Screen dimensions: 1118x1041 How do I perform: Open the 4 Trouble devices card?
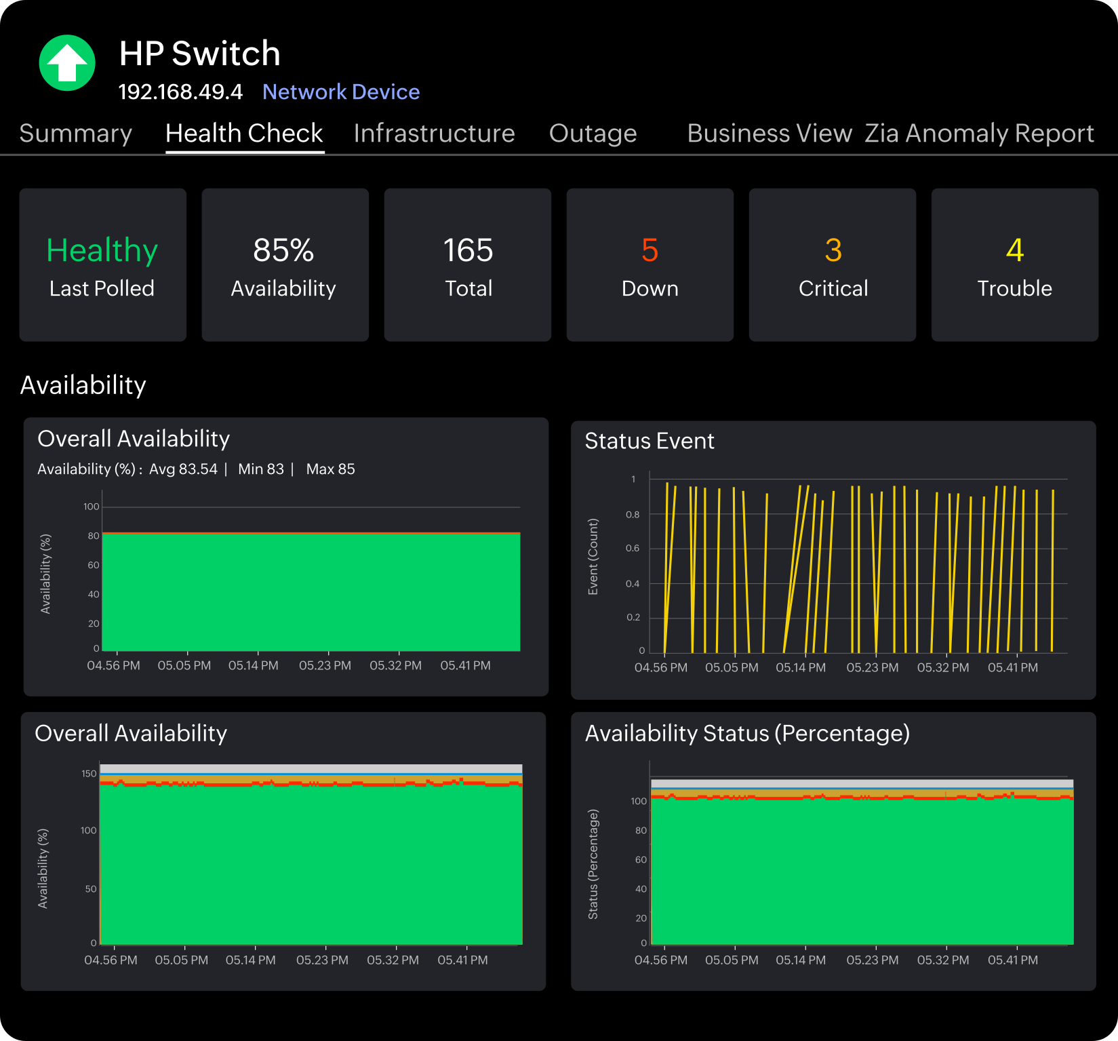coord(1014,264)
